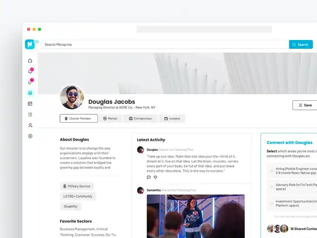Comment on Douglas's shared post

149,178
